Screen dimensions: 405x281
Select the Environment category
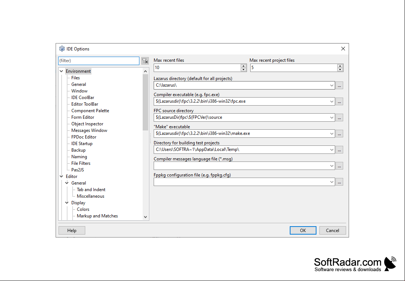(x=78, y=71)
